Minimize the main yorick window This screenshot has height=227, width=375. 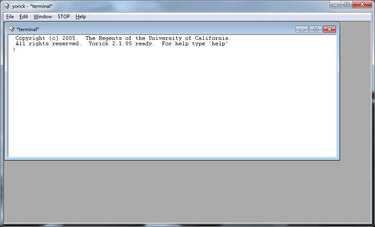click(x=336, y=5)
